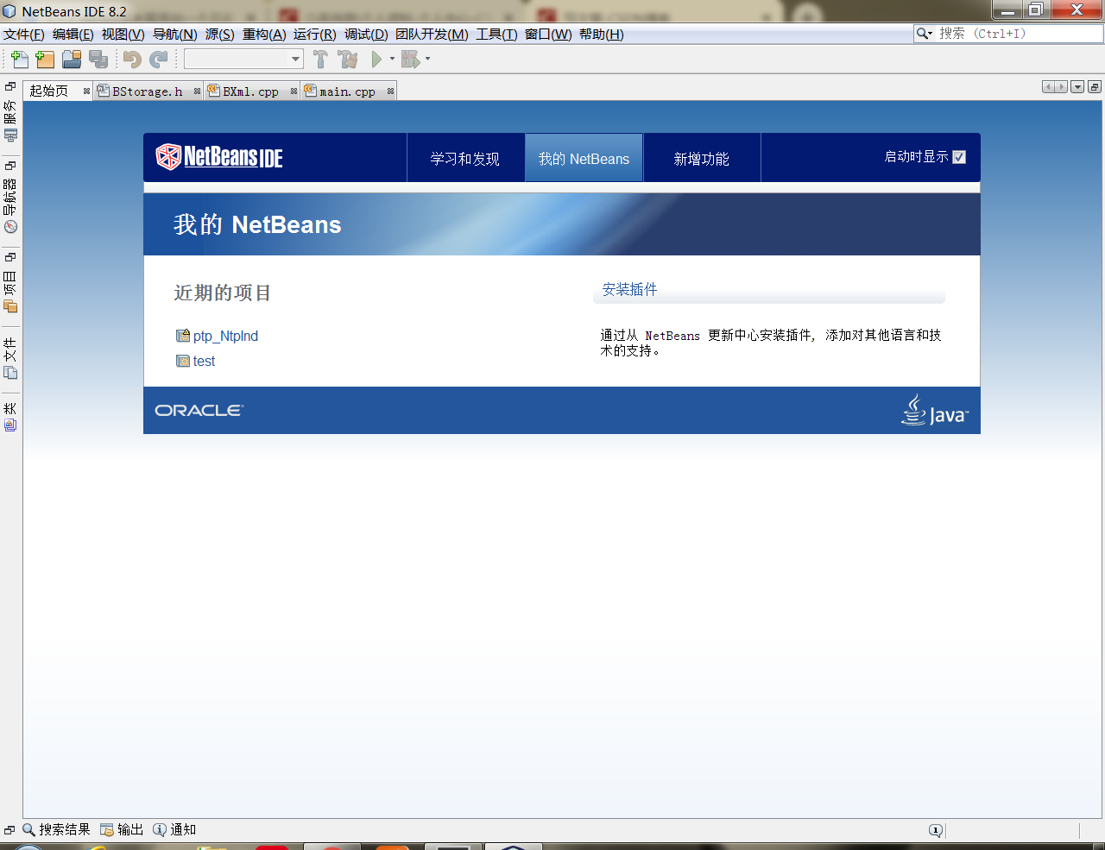Open the Classes (类) side panel
The width and height of the screenshot is (1105, 850).
pyautogui.click(x=10, y=417)
